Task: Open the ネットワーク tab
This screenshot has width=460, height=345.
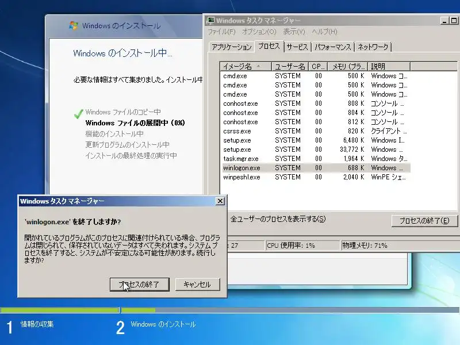Action: [373, 47]
